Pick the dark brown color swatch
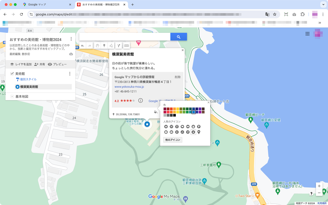328x205 pixels. 203,109
